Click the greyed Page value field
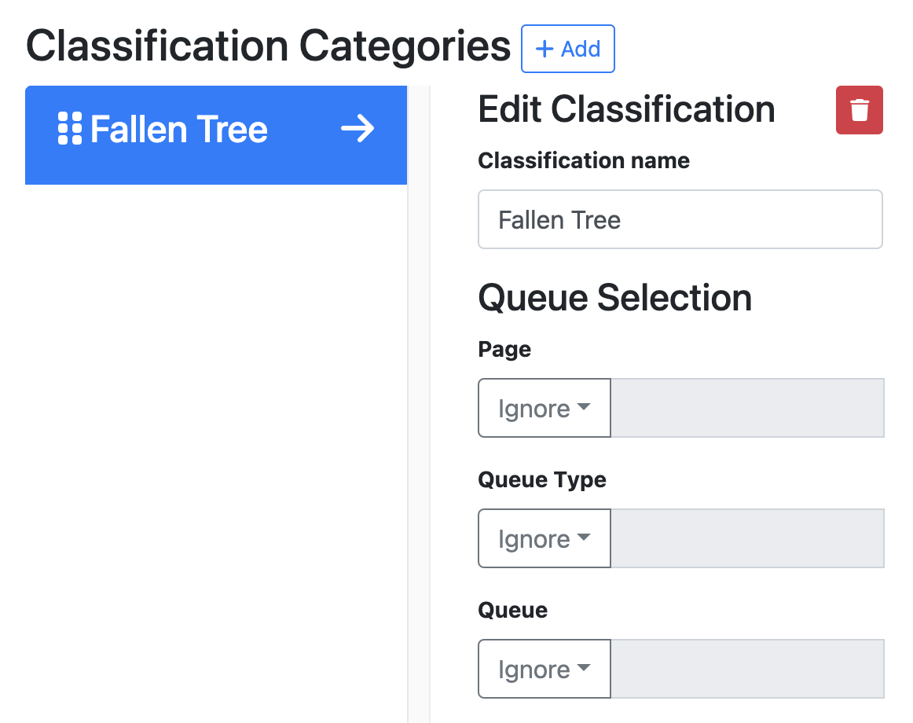 pyautogui.click(x=747, y=409)
